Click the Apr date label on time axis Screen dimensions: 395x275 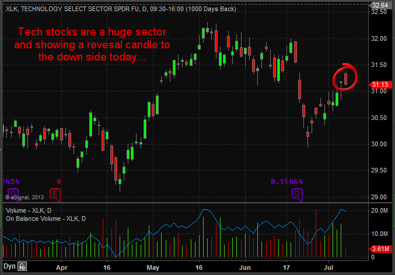(62, 267)
